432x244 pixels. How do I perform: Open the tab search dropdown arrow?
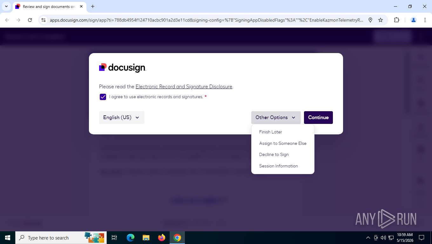point(6,6)
